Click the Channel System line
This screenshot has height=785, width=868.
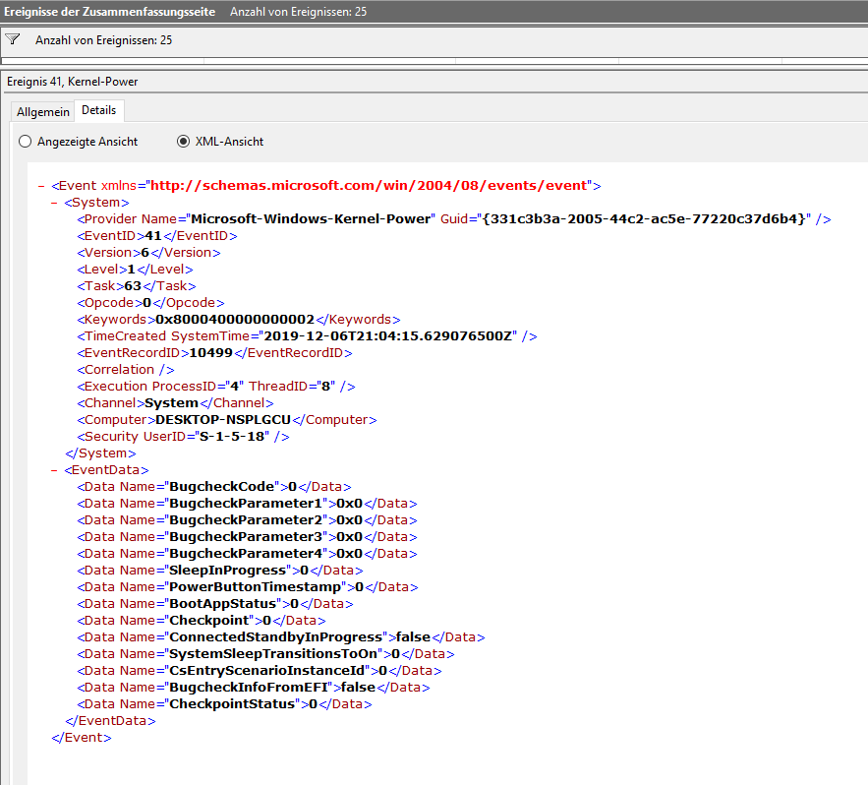point(176,402)
